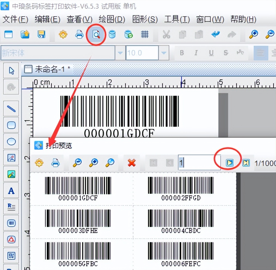Close preview with the red X icon
Image resolution: width=276 pixels, height=270 pixels.
click(132, 163)
